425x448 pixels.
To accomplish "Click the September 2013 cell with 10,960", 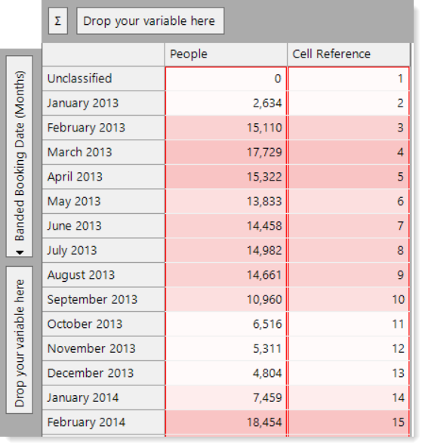I will (226, 300).
